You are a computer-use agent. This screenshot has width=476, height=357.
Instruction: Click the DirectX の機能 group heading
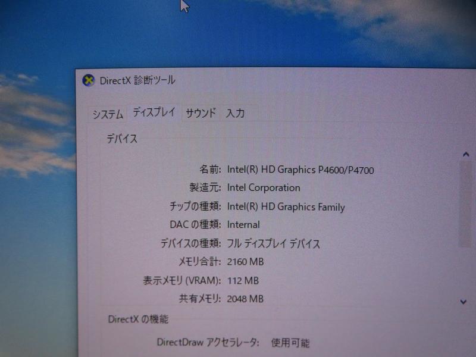[x=138, y=320]
